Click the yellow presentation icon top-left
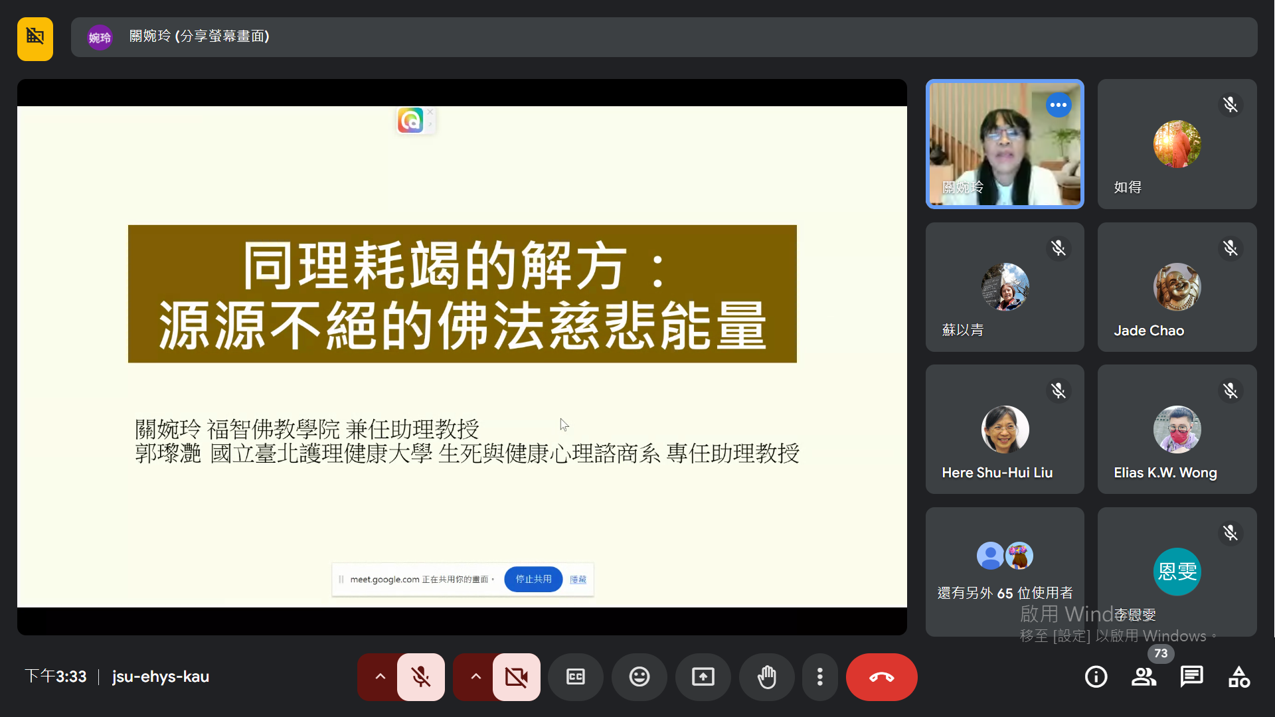This screenshot has height=717, width=1275. [35, 39]
